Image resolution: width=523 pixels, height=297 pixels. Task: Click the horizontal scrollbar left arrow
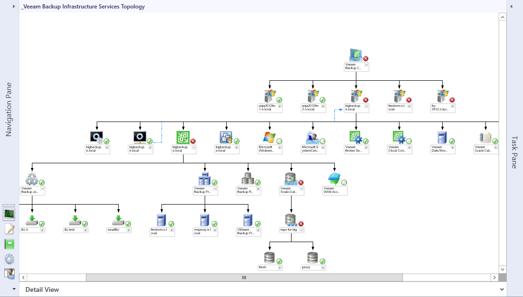(x=23, y=277)
